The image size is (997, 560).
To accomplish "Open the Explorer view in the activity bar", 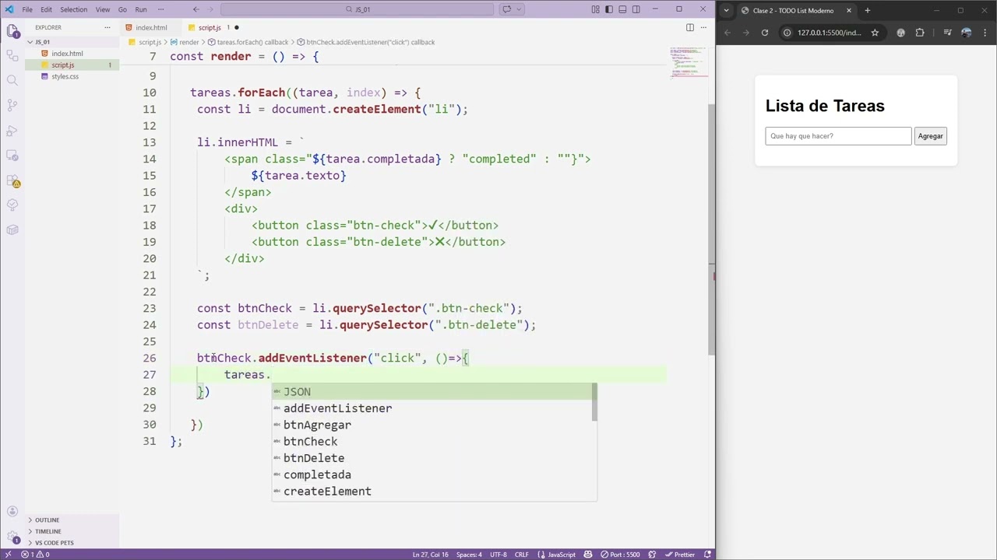I will (x=12, y=31).
